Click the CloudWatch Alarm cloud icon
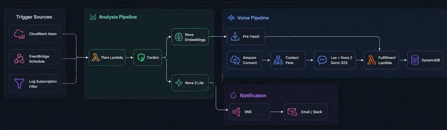This screenshot has width=447, height=130. (19, 34)
